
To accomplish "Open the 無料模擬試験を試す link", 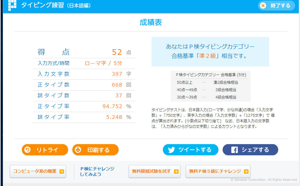I will click(155, 172).
